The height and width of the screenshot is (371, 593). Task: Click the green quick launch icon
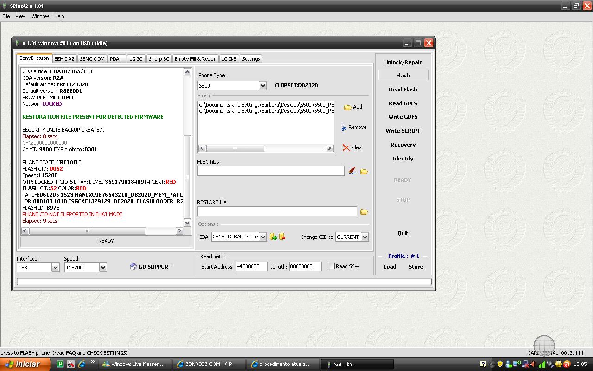click(x=60, y=364)
